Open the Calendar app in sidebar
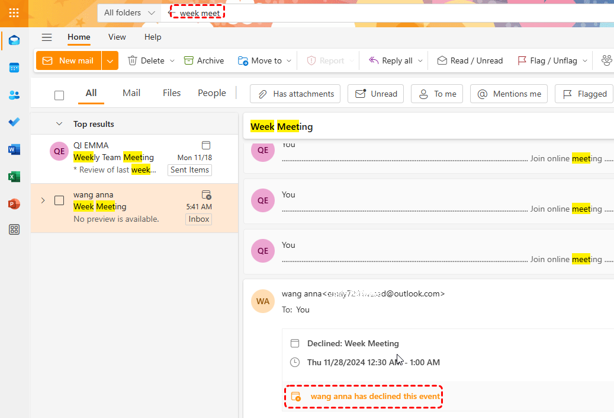Viewport: 614px width, 418px height. click(14, 68)
